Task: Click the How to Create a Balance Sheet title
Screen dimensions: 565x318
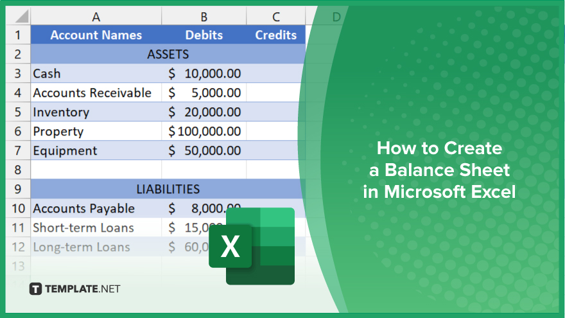Action: (439, 170)
